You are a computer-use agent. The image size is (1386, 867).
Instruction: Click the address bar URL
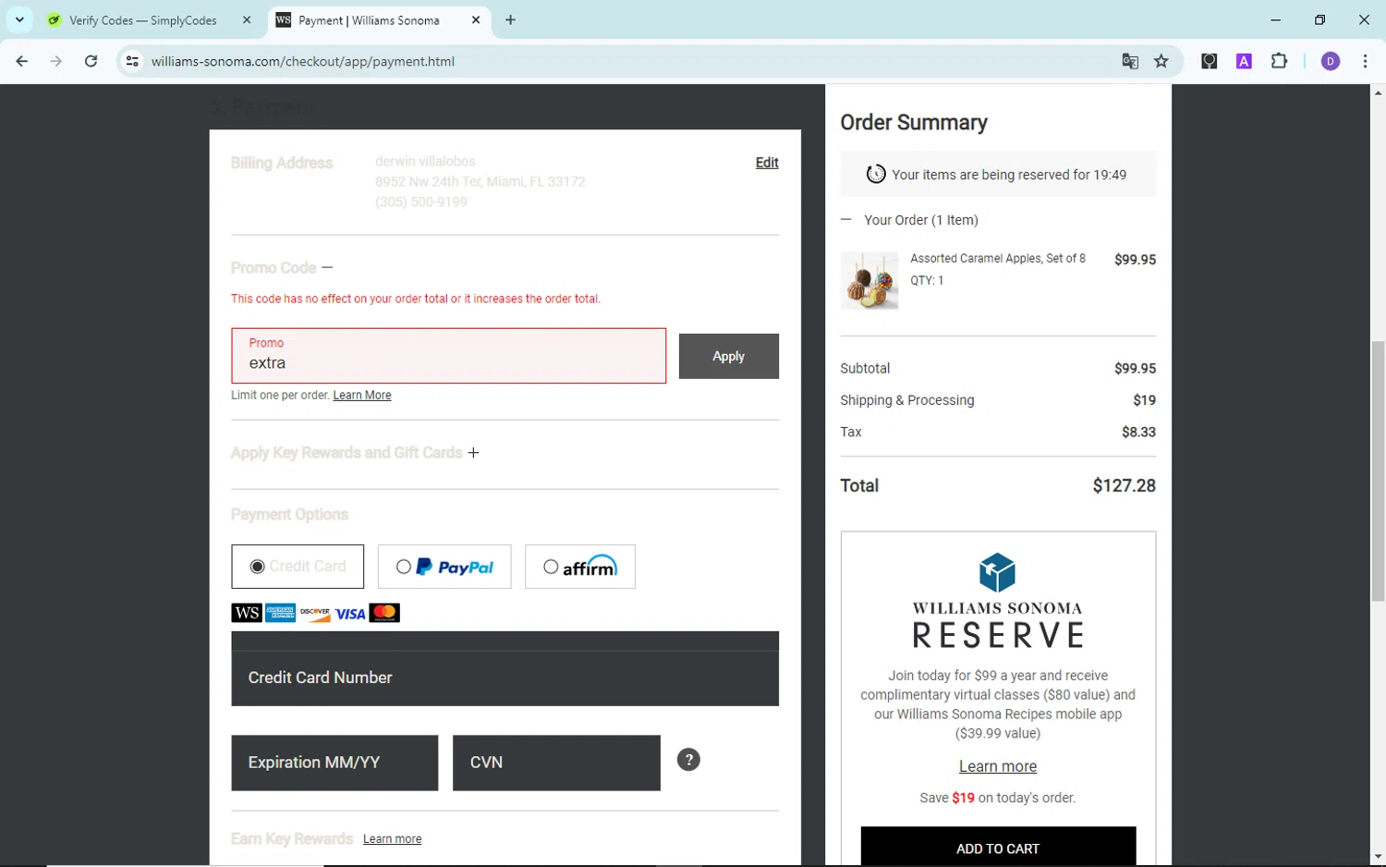point(303,61)
